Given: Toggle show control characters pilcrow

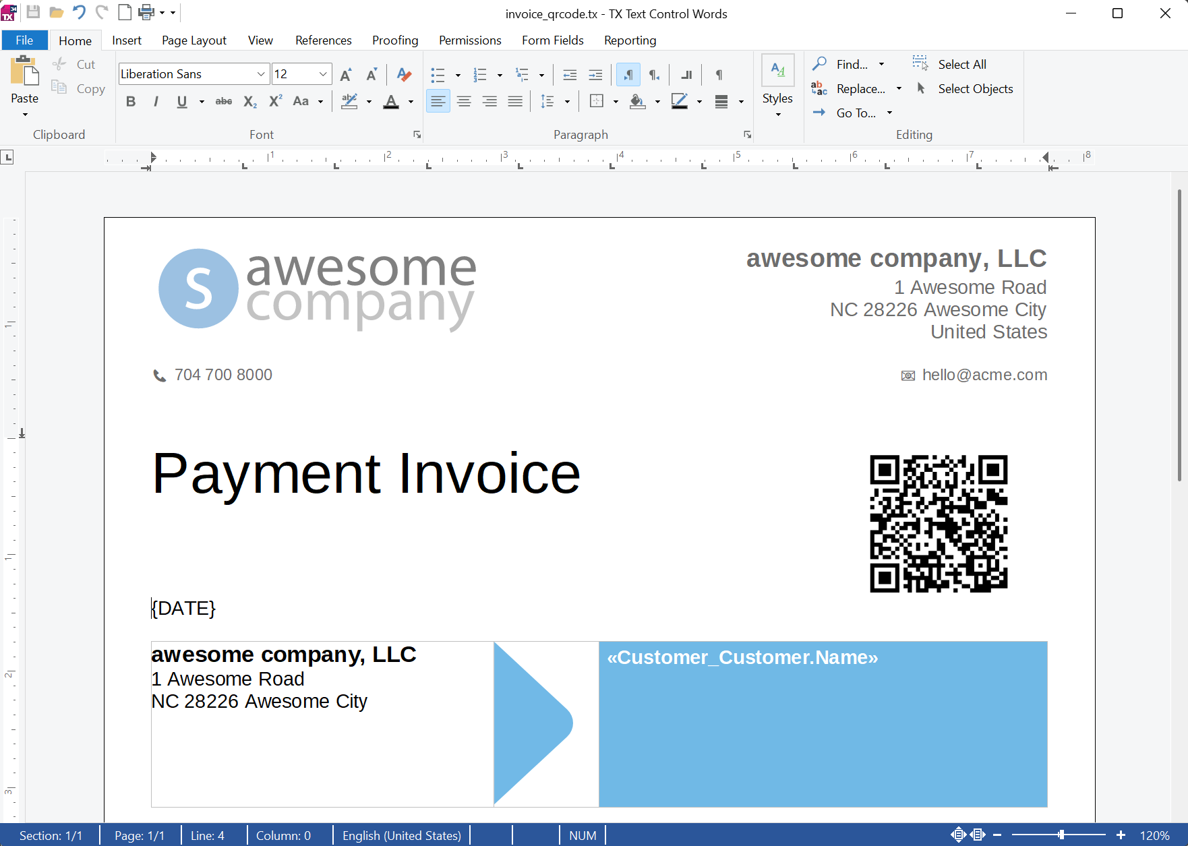Looking at the screenshot, I should click(719, 74).
